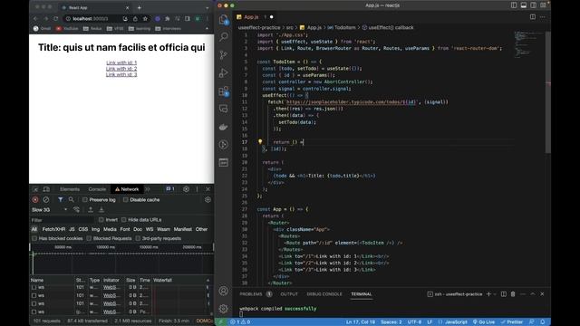Enable the Preserve log checkbox
The height and width of the screenshot is (326, 580).
coord(85,199)
